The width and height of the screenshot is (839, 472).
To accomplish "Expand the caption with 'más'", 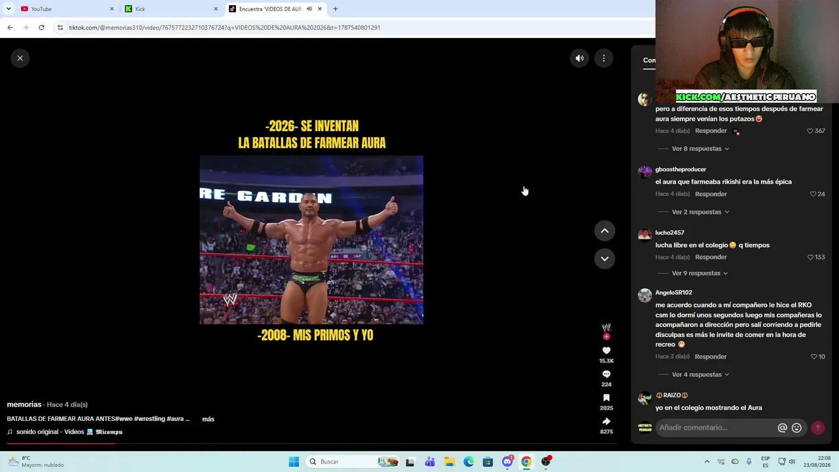I will pyautogui.click(x=208, y=419).
